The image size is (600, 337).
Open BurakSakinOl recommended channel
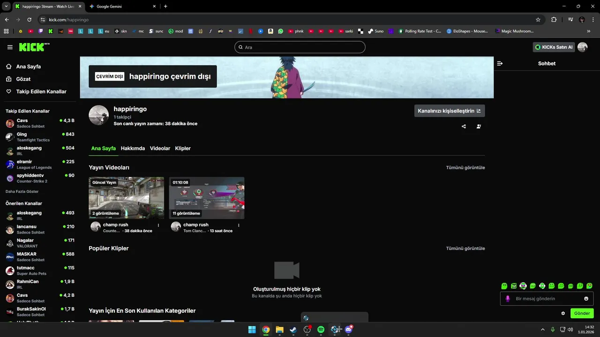point(40,312)
